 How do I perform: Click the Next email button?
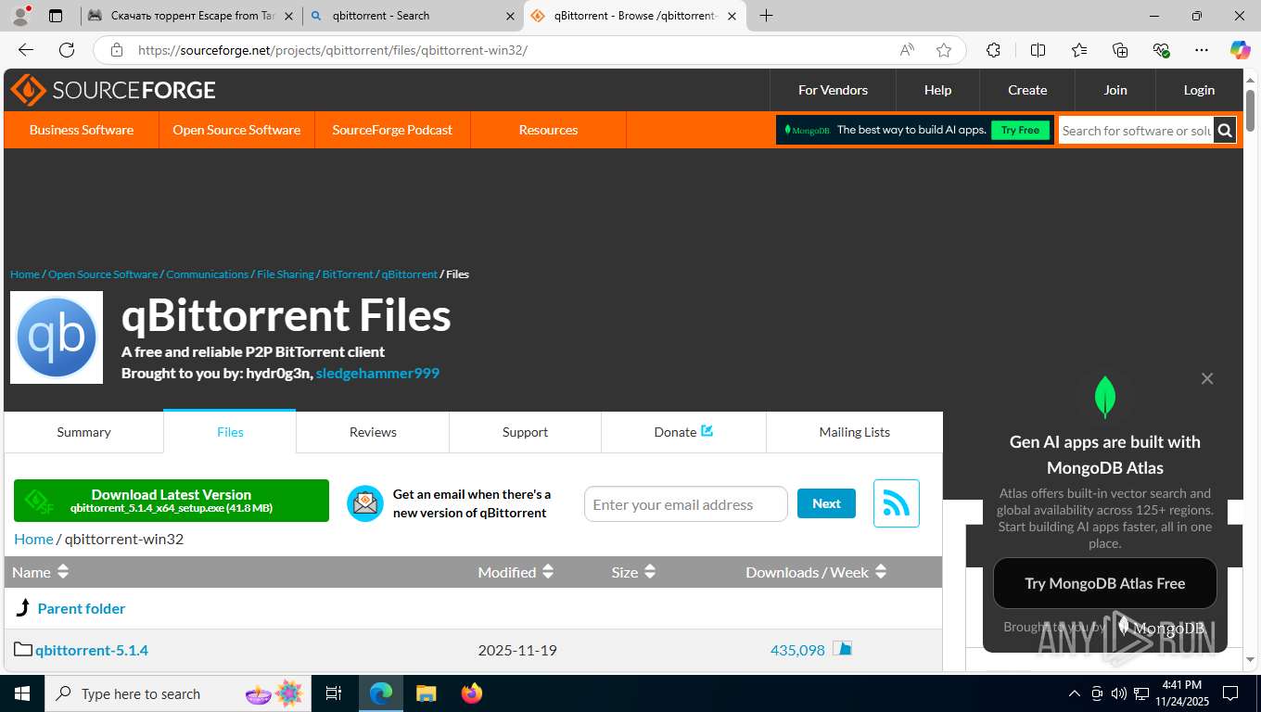[826, 503]
